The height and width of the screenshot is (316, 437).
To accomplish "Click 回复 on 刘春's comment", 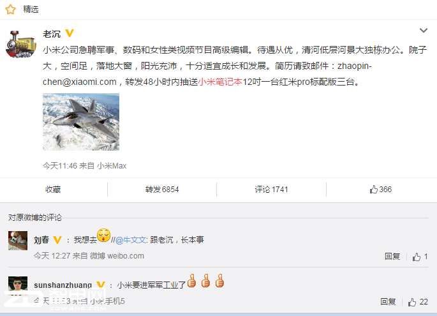I will pyautogui.click(x=392, y=257).
